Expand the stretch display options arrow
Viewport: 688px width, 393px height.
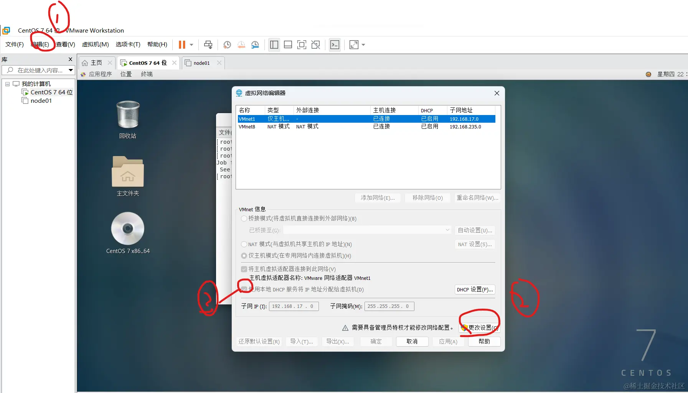point(363,45)
